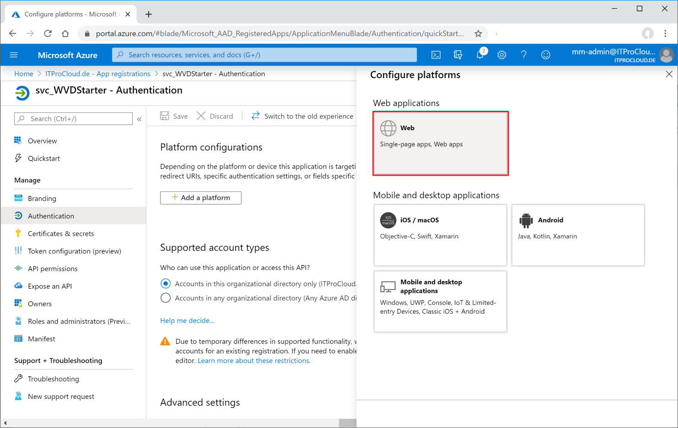This screenshot has width=678, height=428.
Task: Open the Chrome three-dot menu
Action: pyautogui.click(x=665, y=33)
